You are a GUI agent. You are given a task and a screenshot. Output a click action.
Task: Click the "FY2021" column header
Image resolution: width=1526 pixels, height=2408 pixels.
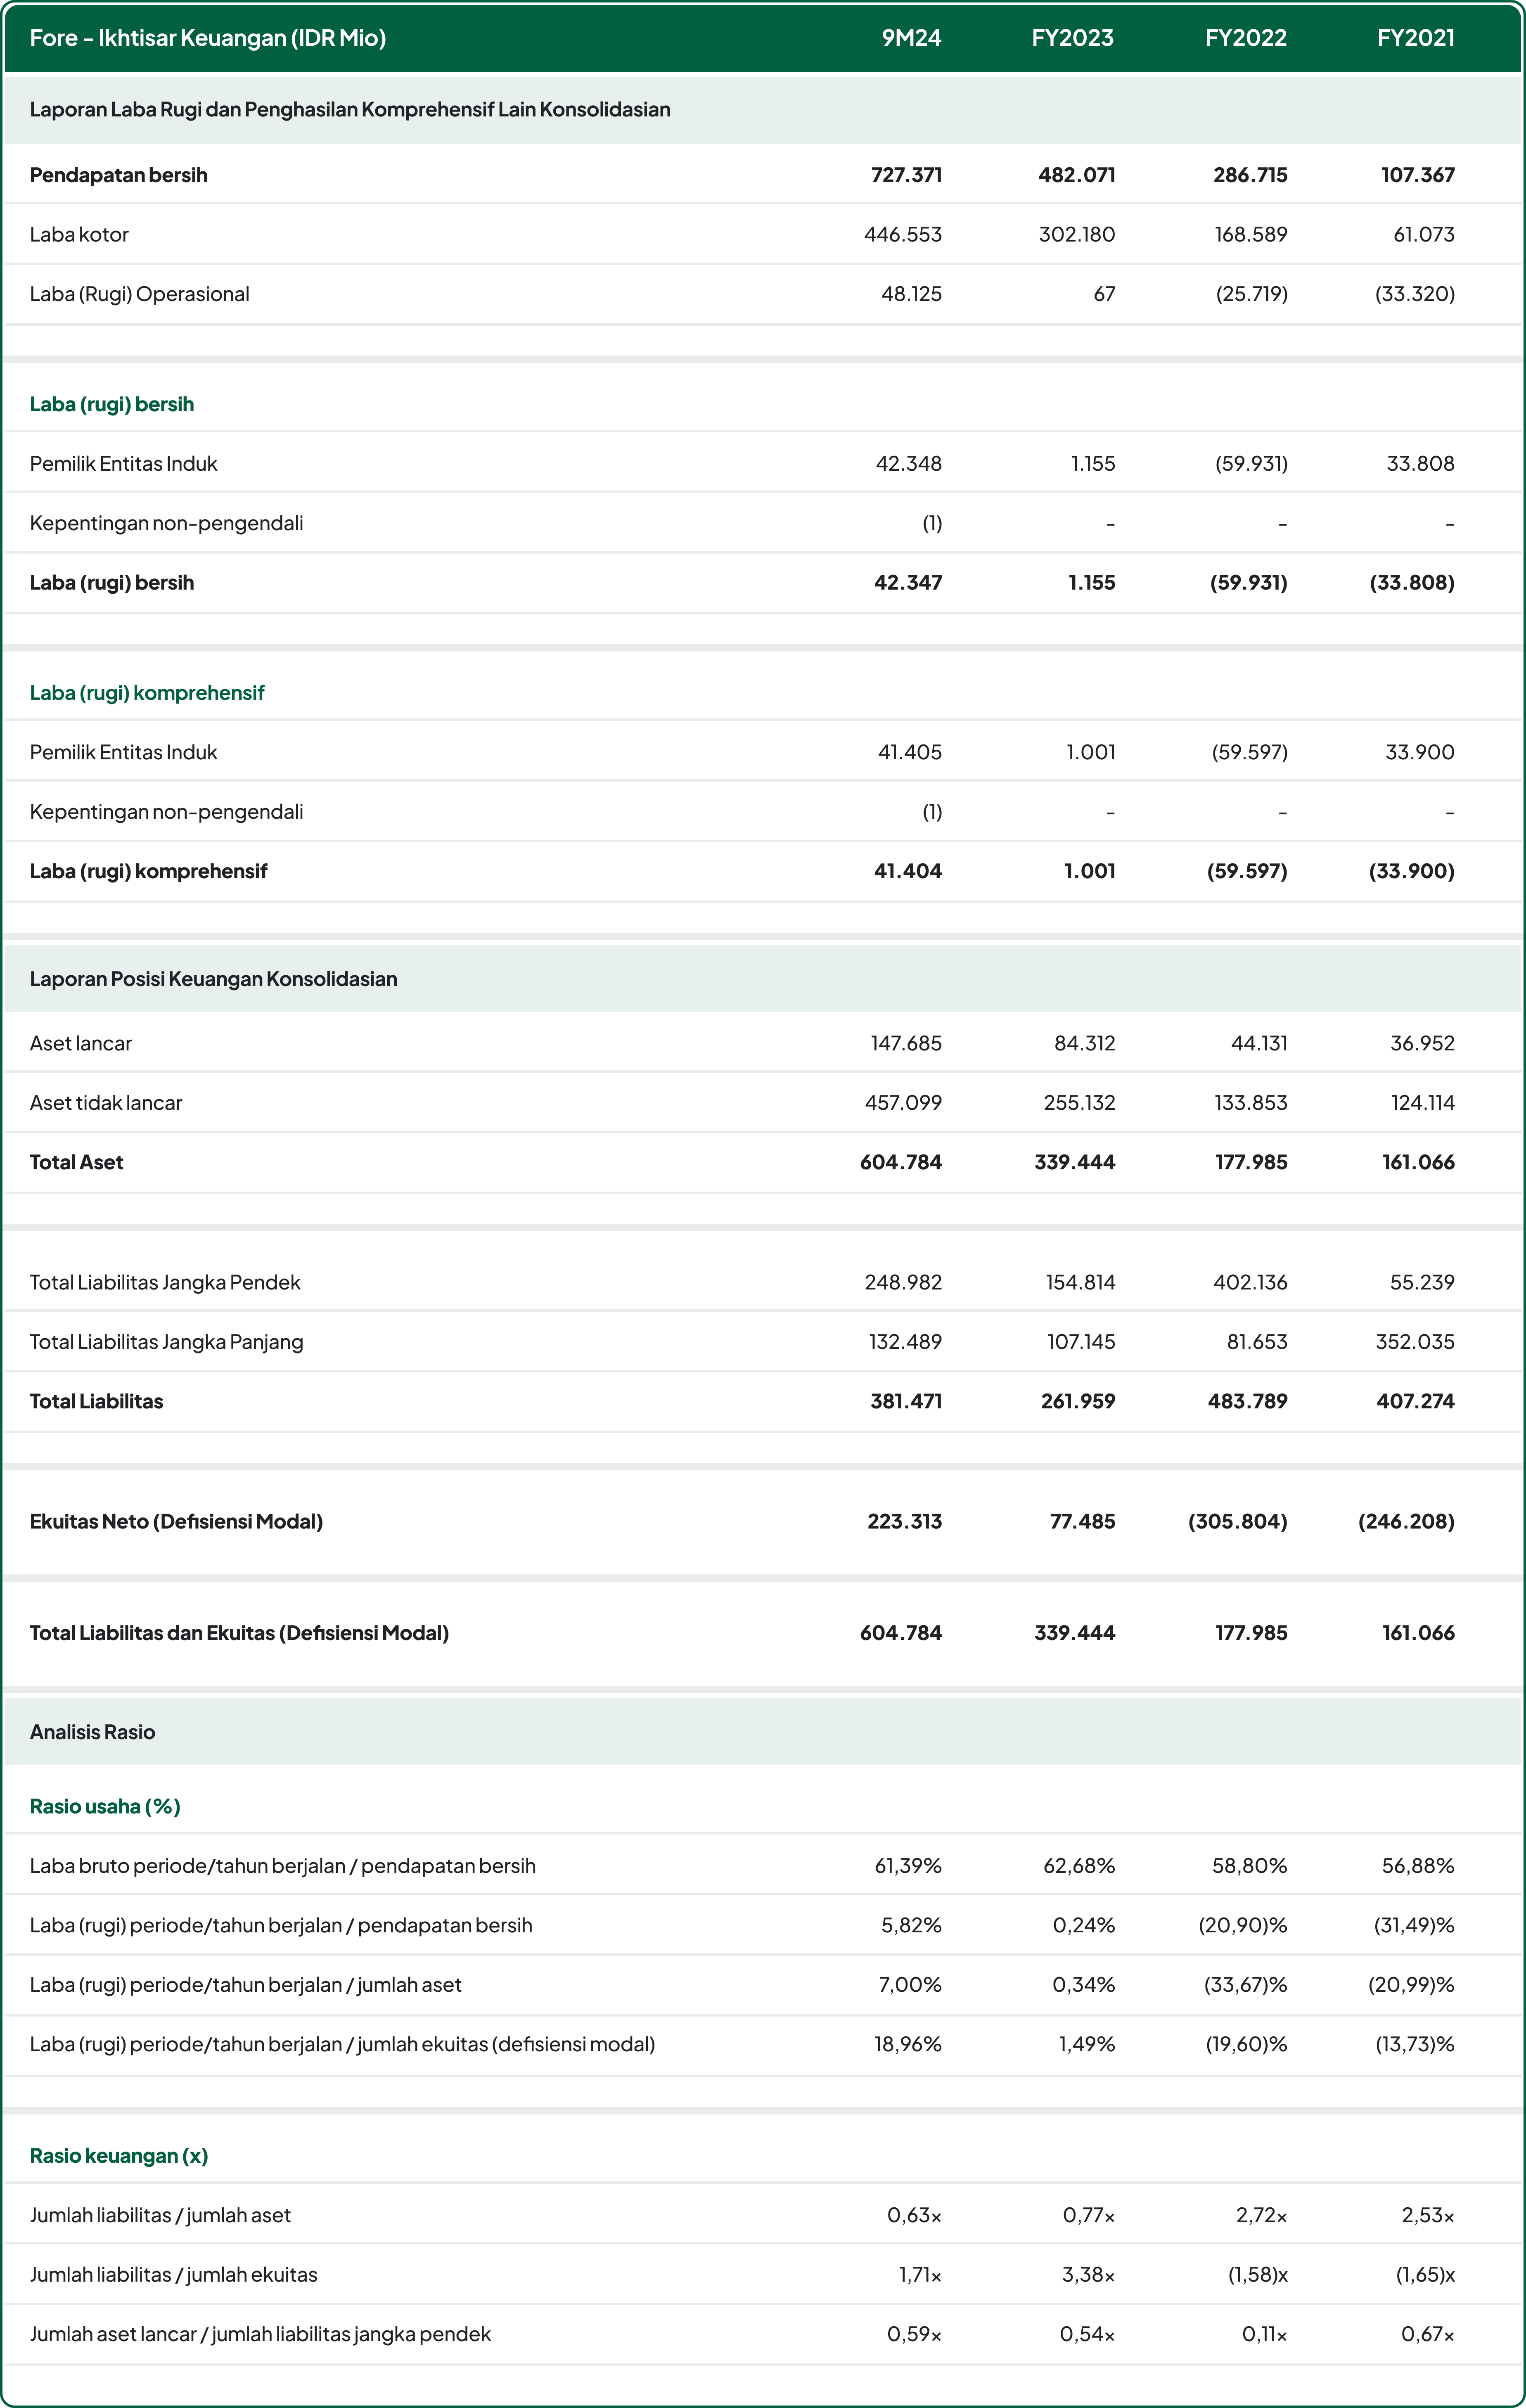[1416, 38]
